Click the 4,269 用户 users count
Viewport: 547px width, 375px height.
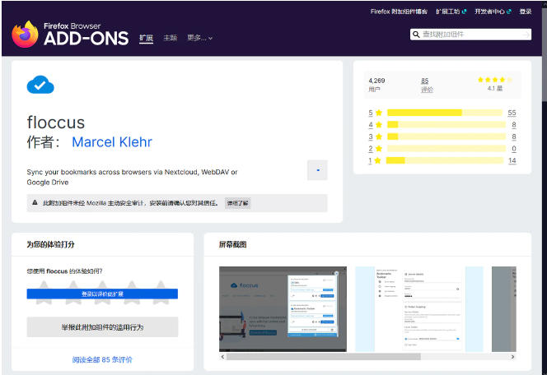[376, 85]
